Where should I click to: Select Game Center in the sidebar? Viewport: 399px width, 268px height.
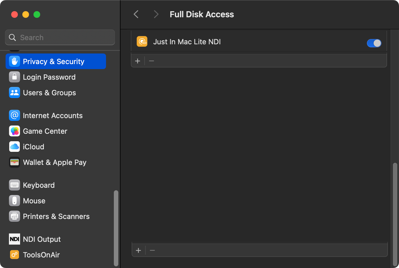click(x=56, y=131)
